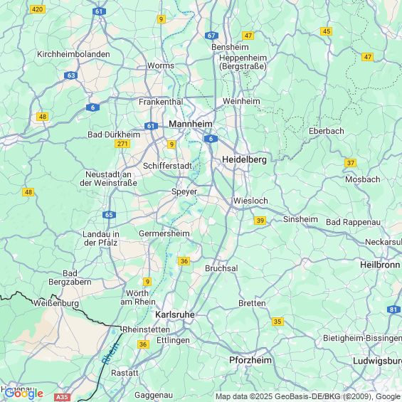Click the 65 autobahn shield
Viewport: 402px width, 402px height.
(x=109, y=215)
